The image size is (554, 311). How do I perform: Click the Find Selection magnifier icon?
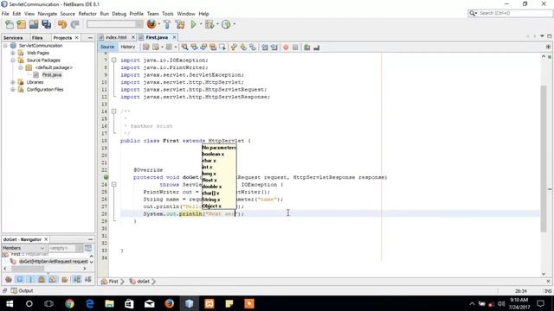tap(184, 48)
